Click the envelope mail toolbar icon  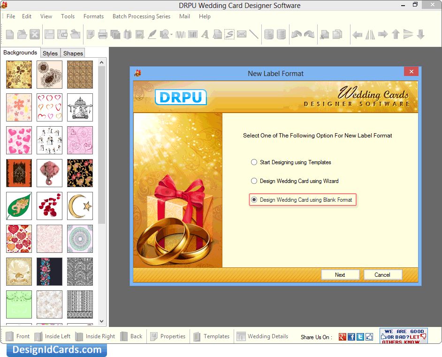coord(242,34)
